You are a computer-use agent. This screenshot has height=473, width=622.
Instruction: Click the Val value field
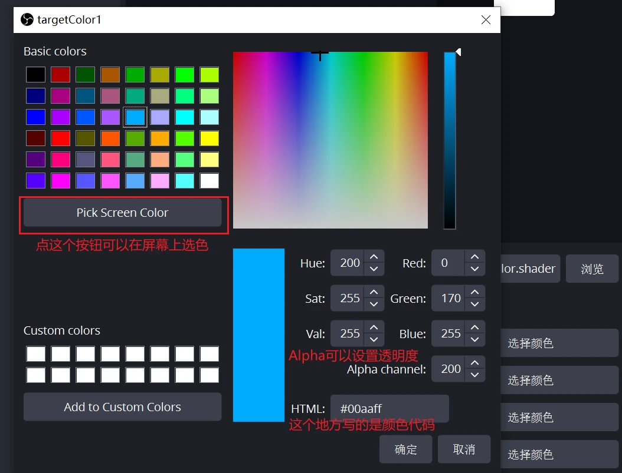(348, 333)
